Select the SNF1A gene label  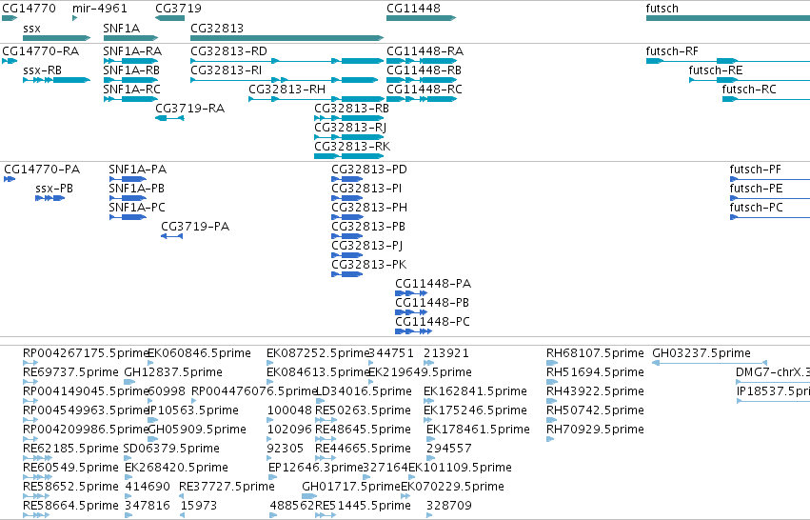tap(122, 29)
